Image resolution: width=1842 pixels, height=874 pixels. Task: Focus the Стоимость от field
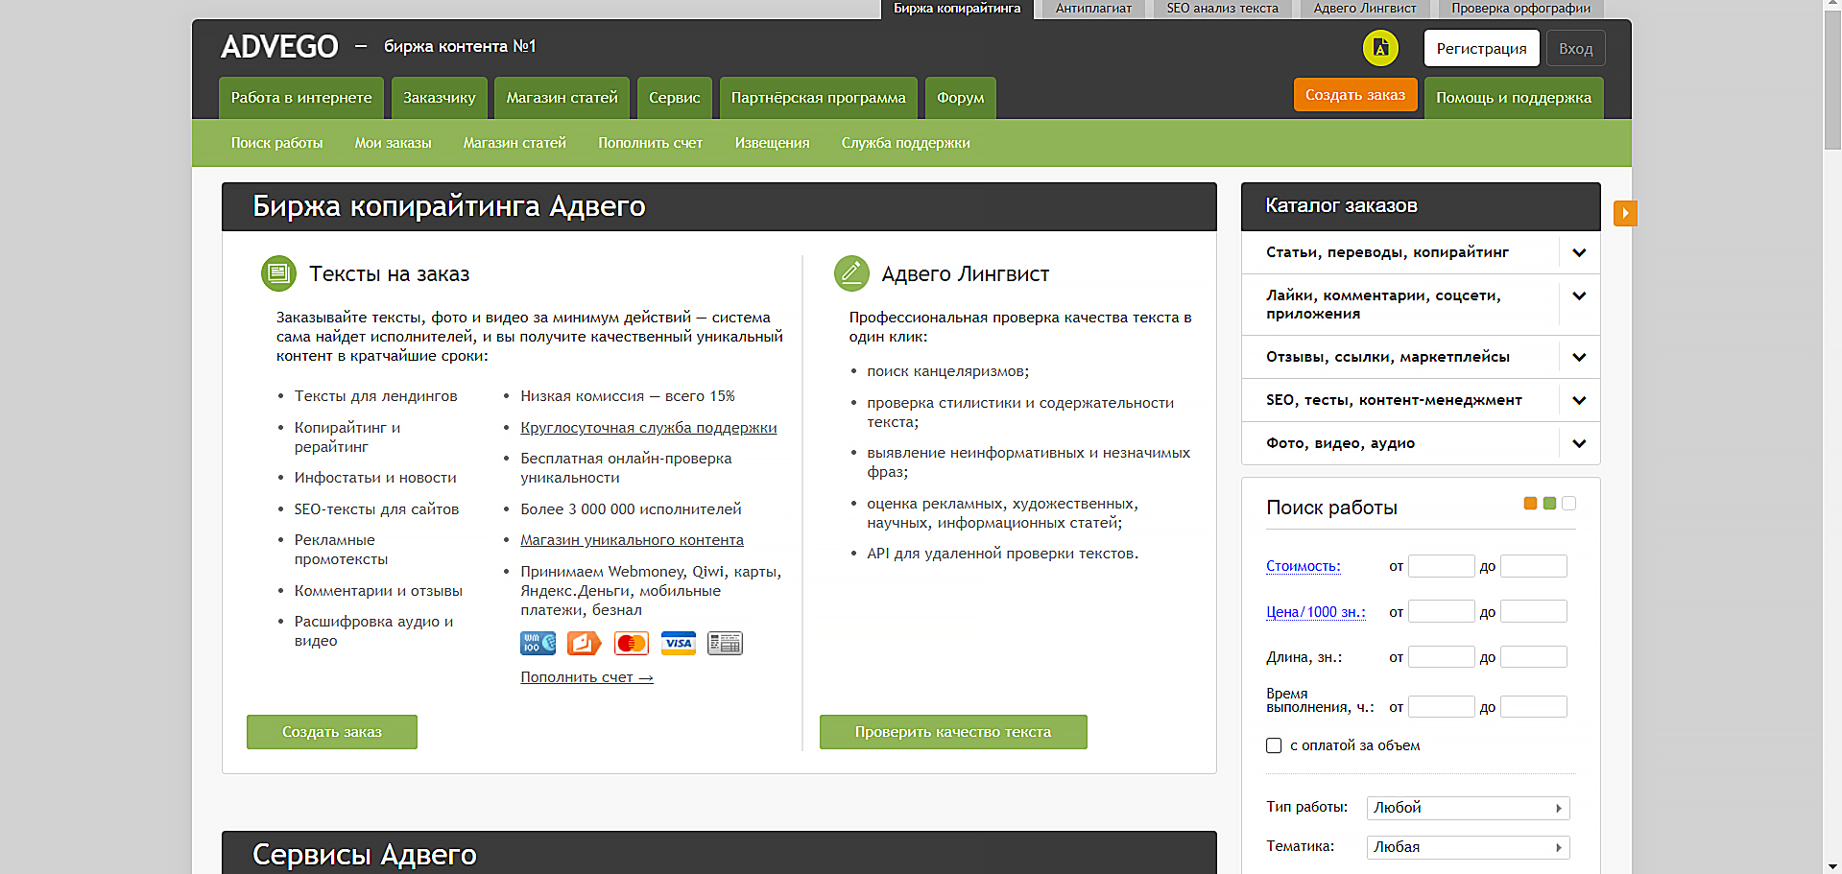(x=1442, y=566)
